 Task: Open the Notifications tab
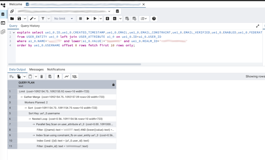point(56,69)
